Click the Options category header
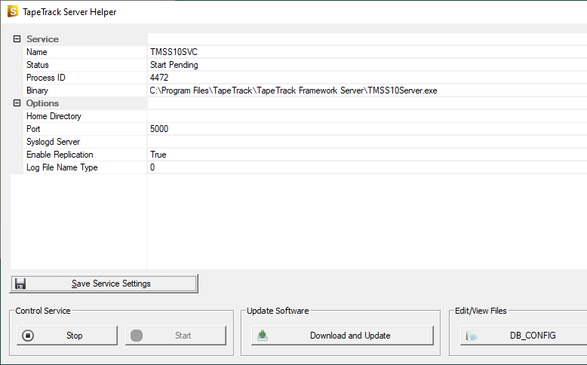The width and height of the screenshot is (587, 365). [43, 103]
